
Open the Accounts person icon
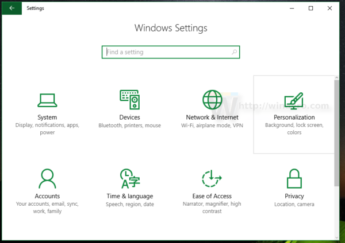[47, 178]
